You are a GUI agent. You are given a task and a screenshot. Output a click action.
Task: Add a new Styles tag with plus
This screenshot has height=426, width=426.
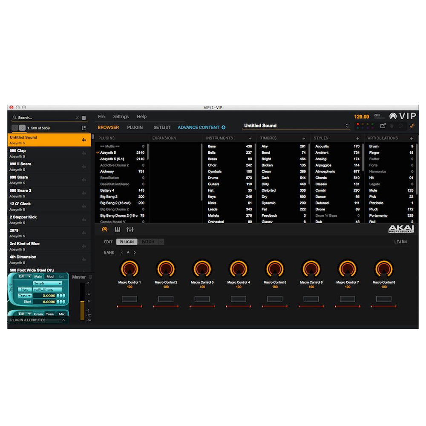click(x=357, y=138)
